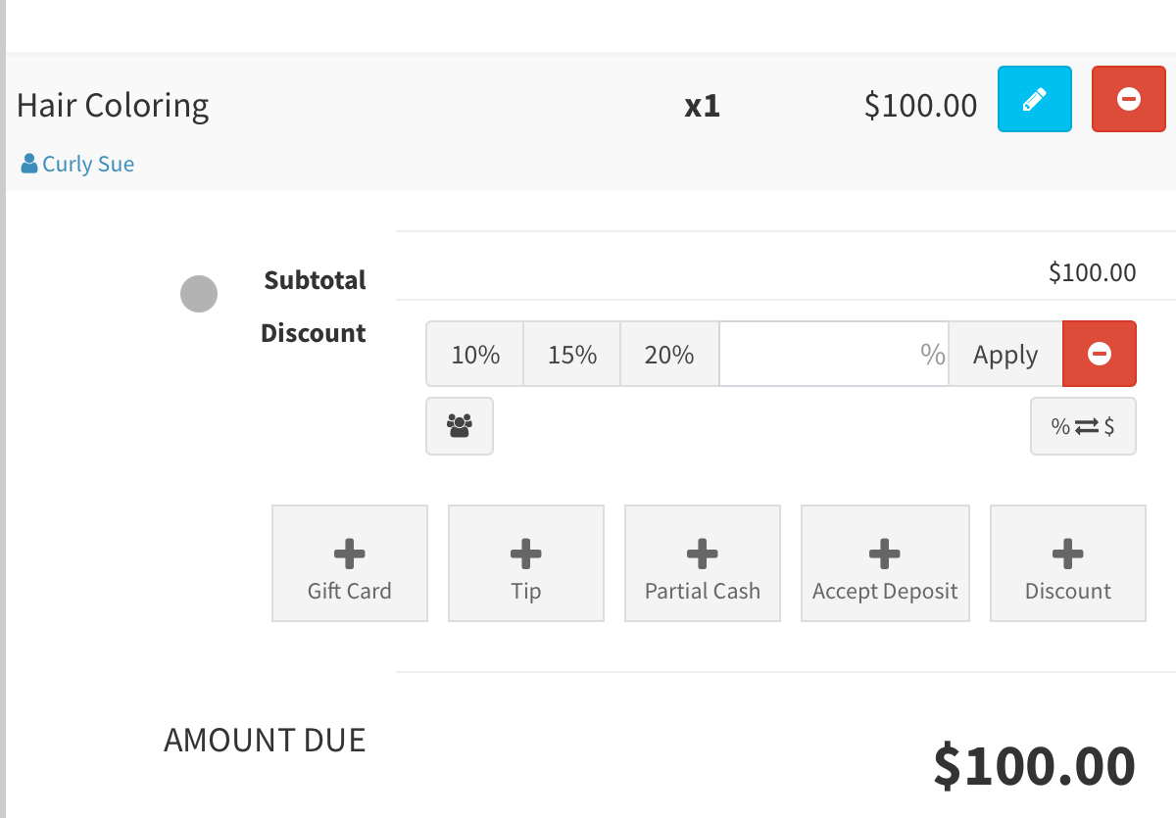Apply the entered discount

[1004, 354]
